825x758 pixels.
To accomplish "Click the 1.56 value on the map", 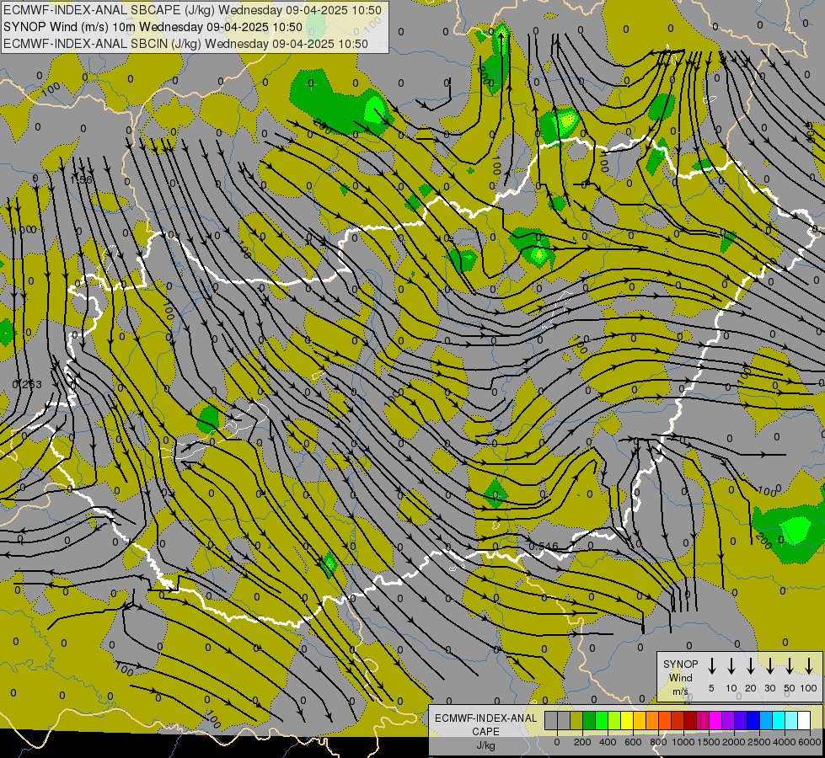I will point(81,180).
